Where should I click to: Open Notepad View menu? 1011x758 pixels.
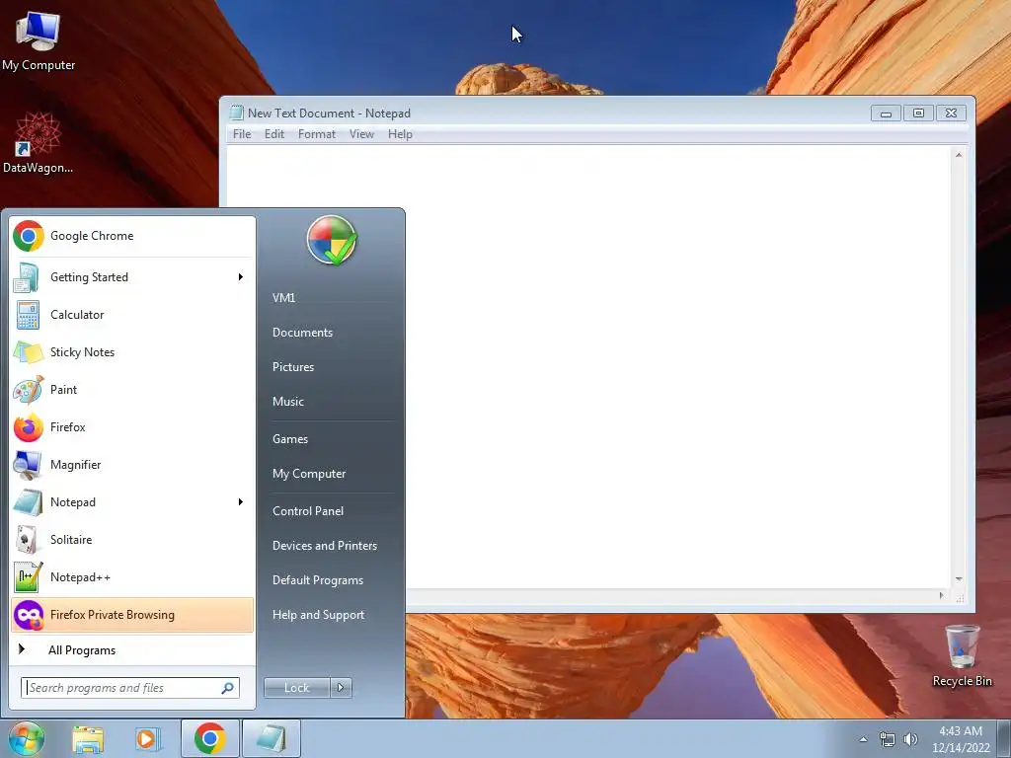click(361, 134)
